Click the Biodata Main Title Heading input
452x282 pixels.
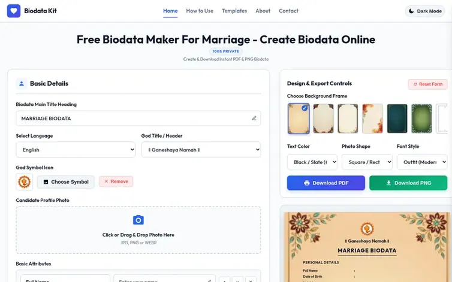click(138, 119)
